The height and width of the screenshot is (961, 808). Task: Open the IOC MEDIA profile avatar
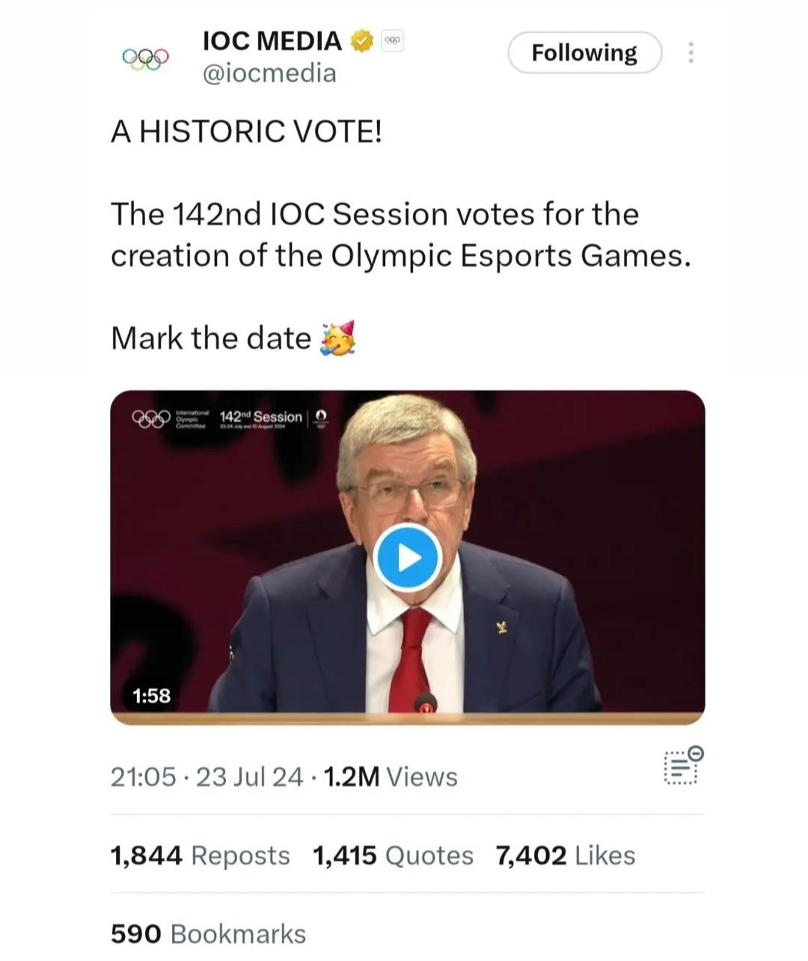point(146,57)
